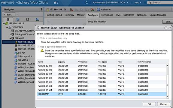Click the VM icon for W2k8_Jumphost

click(x=16, y=67)
